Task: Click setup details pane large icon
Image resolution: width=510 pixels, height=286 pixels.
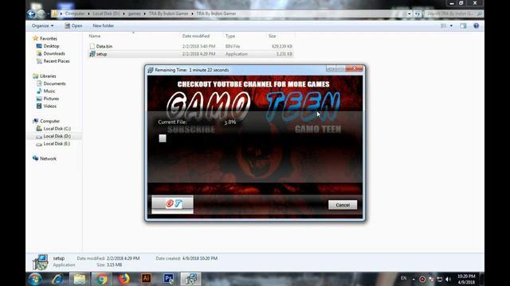Action: pos(41,262)
